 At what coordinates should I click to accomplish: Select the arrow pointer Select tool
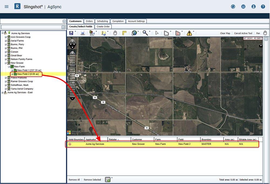pos(157,33)
